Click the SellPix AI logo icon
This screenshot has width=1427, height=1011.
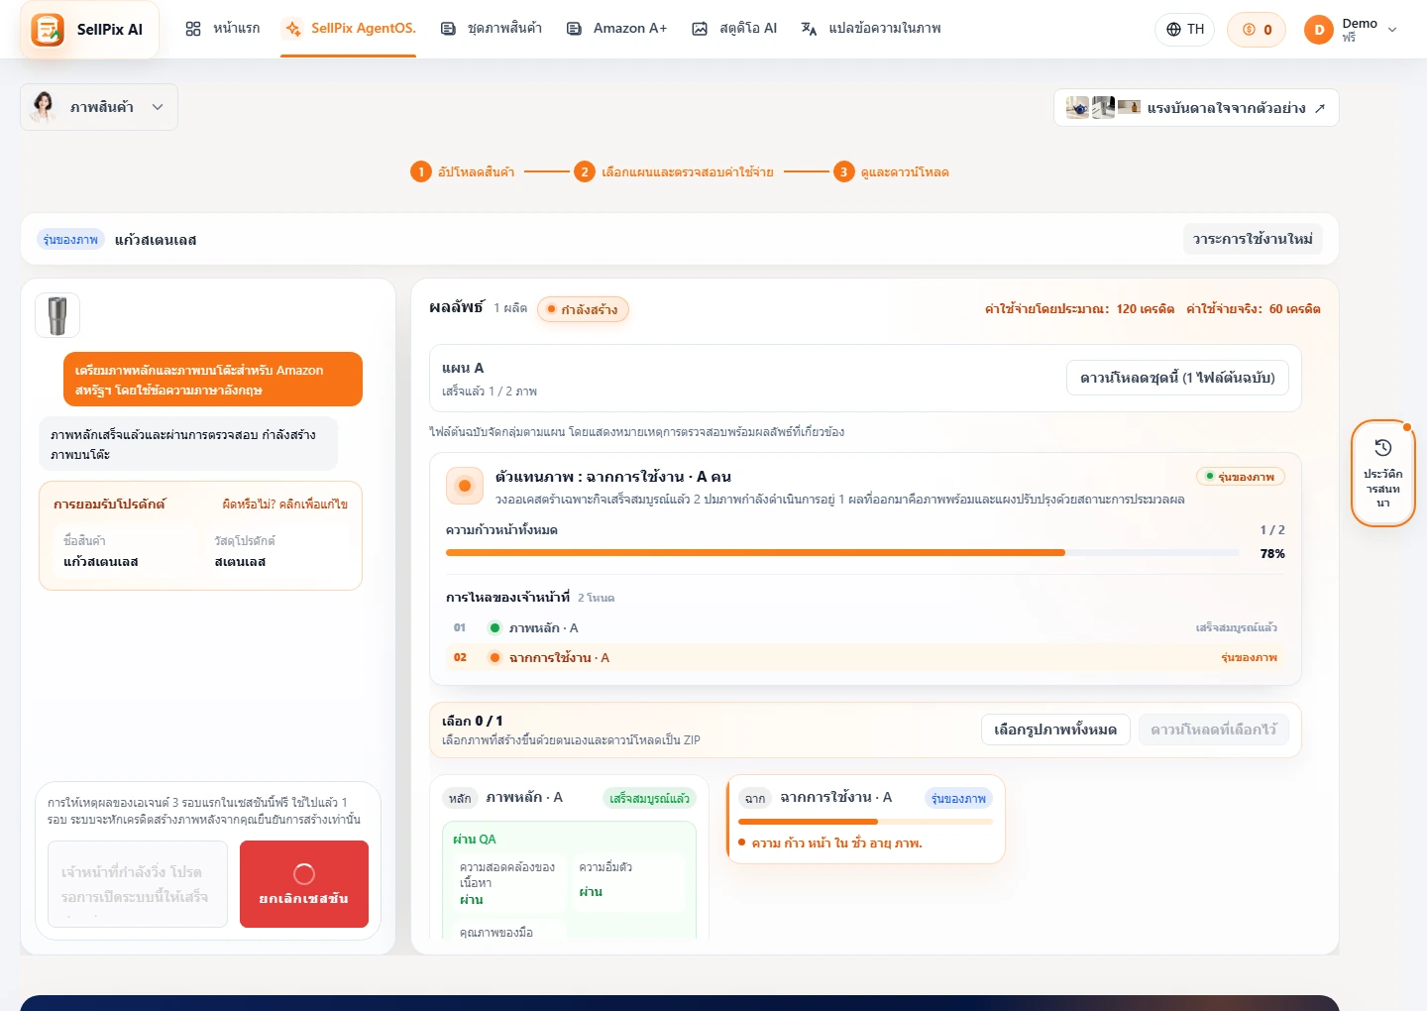click(48, 30)
